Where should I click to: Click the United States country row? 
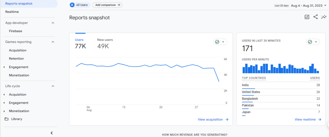281,92
